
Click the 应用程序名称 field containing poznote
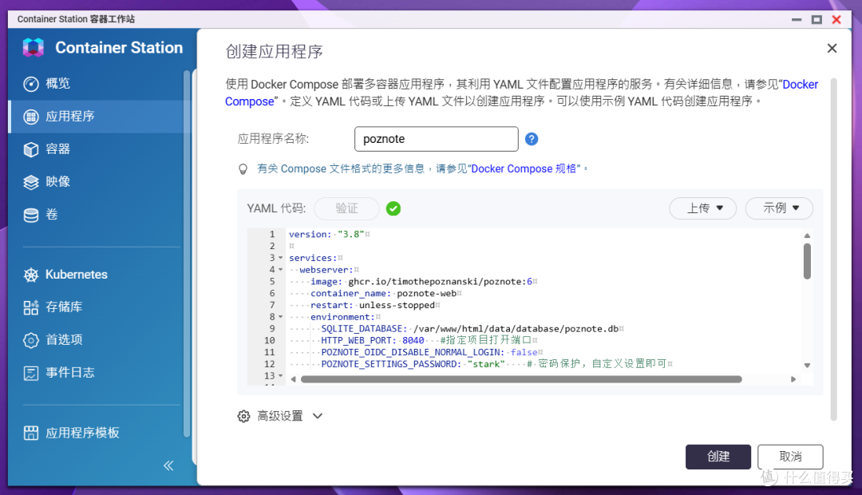coord(436,139)
